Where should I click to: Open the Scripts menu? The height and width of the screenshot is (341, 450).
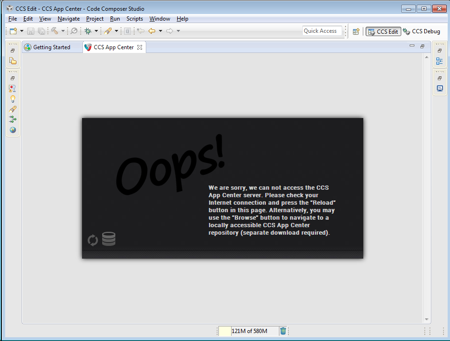[135, 19]
